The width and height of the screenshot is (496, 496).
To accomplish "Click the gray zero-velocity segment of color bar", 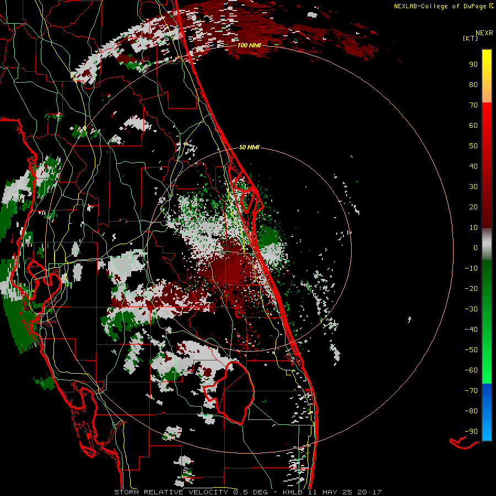I will pos(487,244).
